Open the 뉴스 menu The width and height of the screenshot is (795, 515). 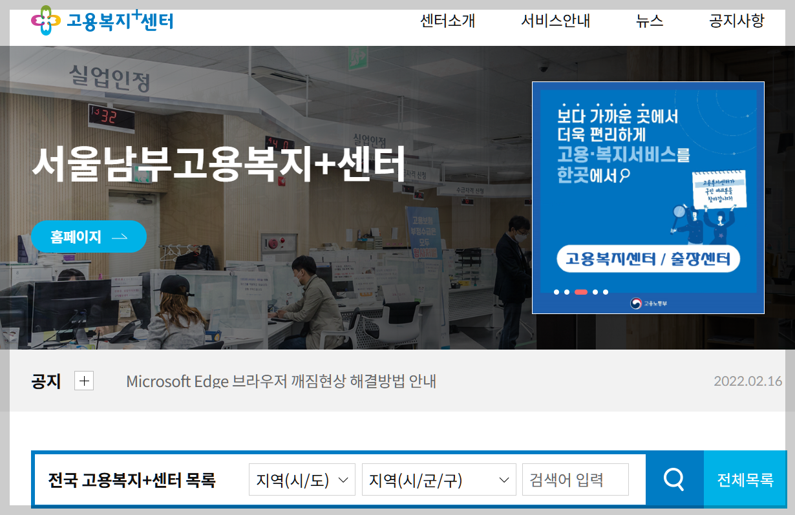[x=649, y=21]
